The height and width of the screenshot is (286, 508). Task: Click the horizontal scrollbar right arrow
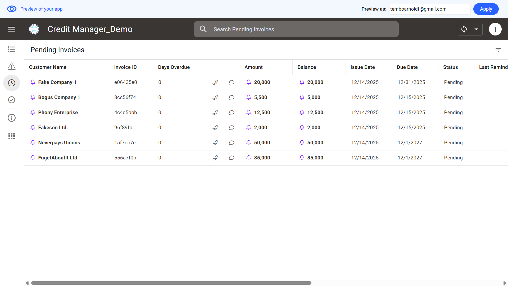(x=505, y=283)
